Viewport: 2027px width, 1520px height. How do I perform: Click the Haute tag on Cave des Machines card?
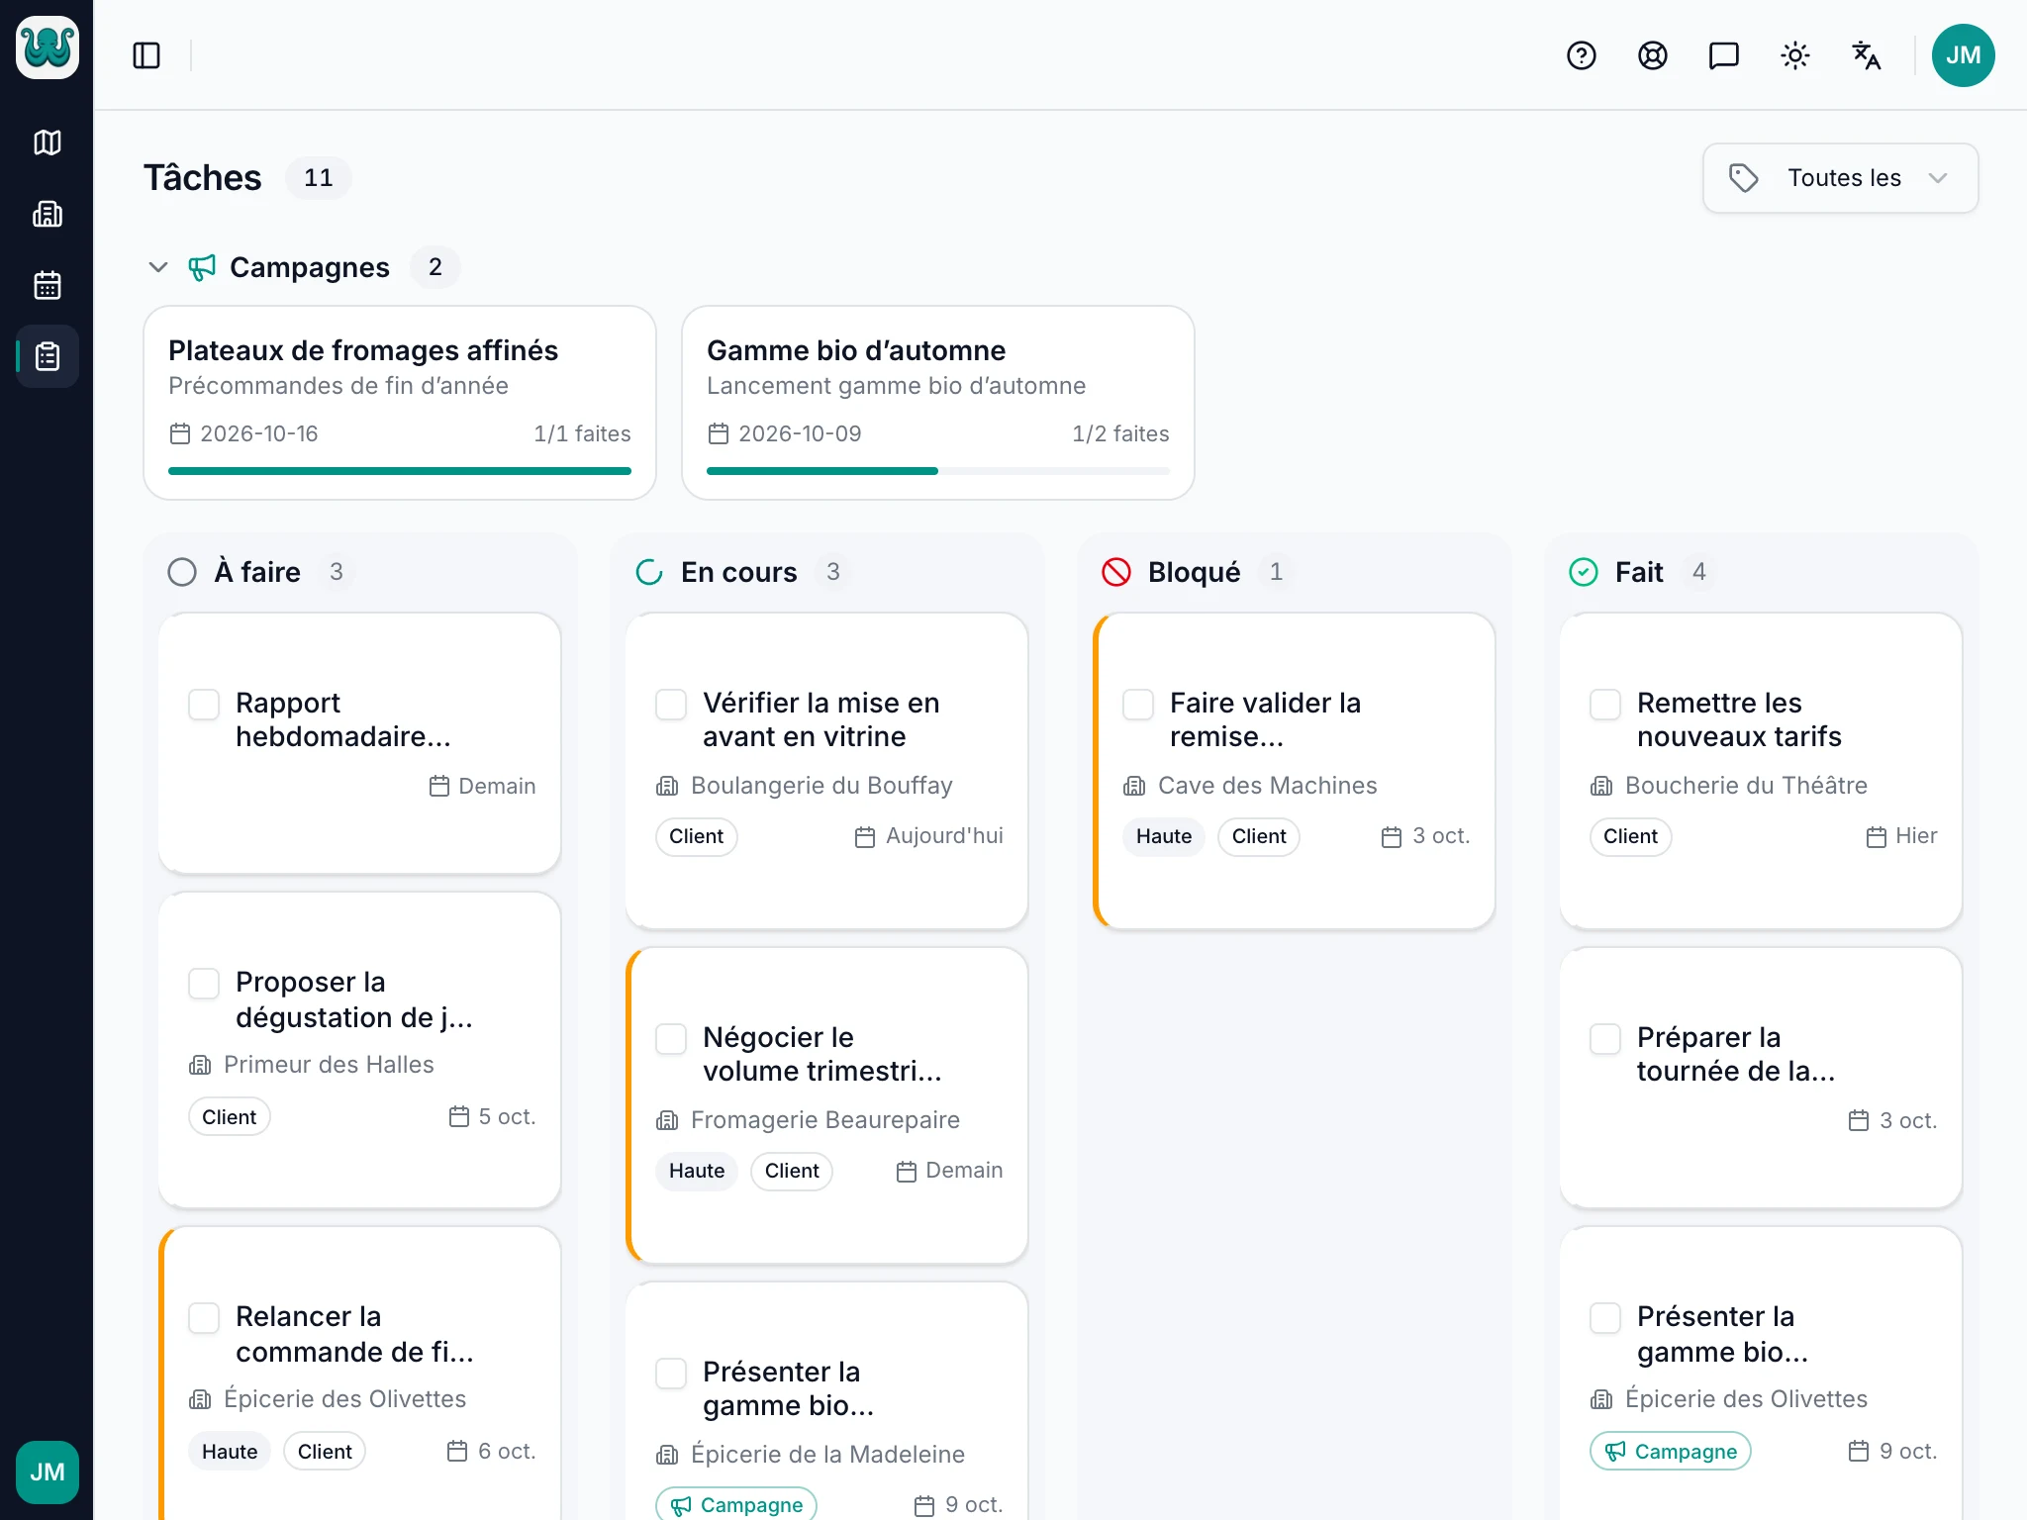(x=1164, y=836)
